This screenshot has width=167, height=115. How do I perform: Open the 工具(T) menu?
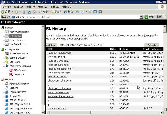tap(54, 7)
